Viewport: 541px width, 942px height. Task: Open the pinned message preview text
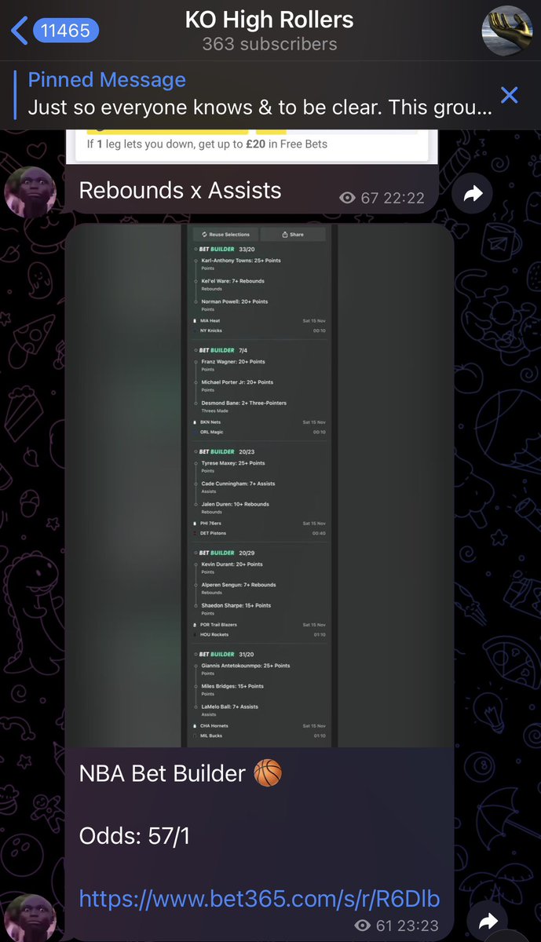click(260, 108)
